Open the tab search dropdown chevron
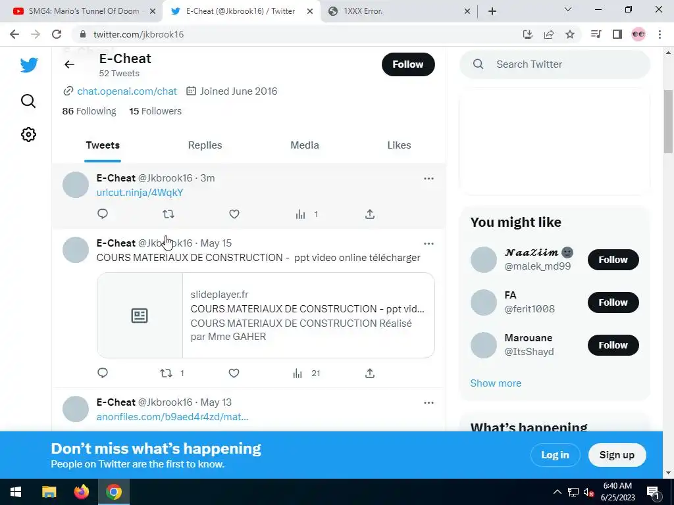This screenshot has height=505, width=674. point(568,9)
